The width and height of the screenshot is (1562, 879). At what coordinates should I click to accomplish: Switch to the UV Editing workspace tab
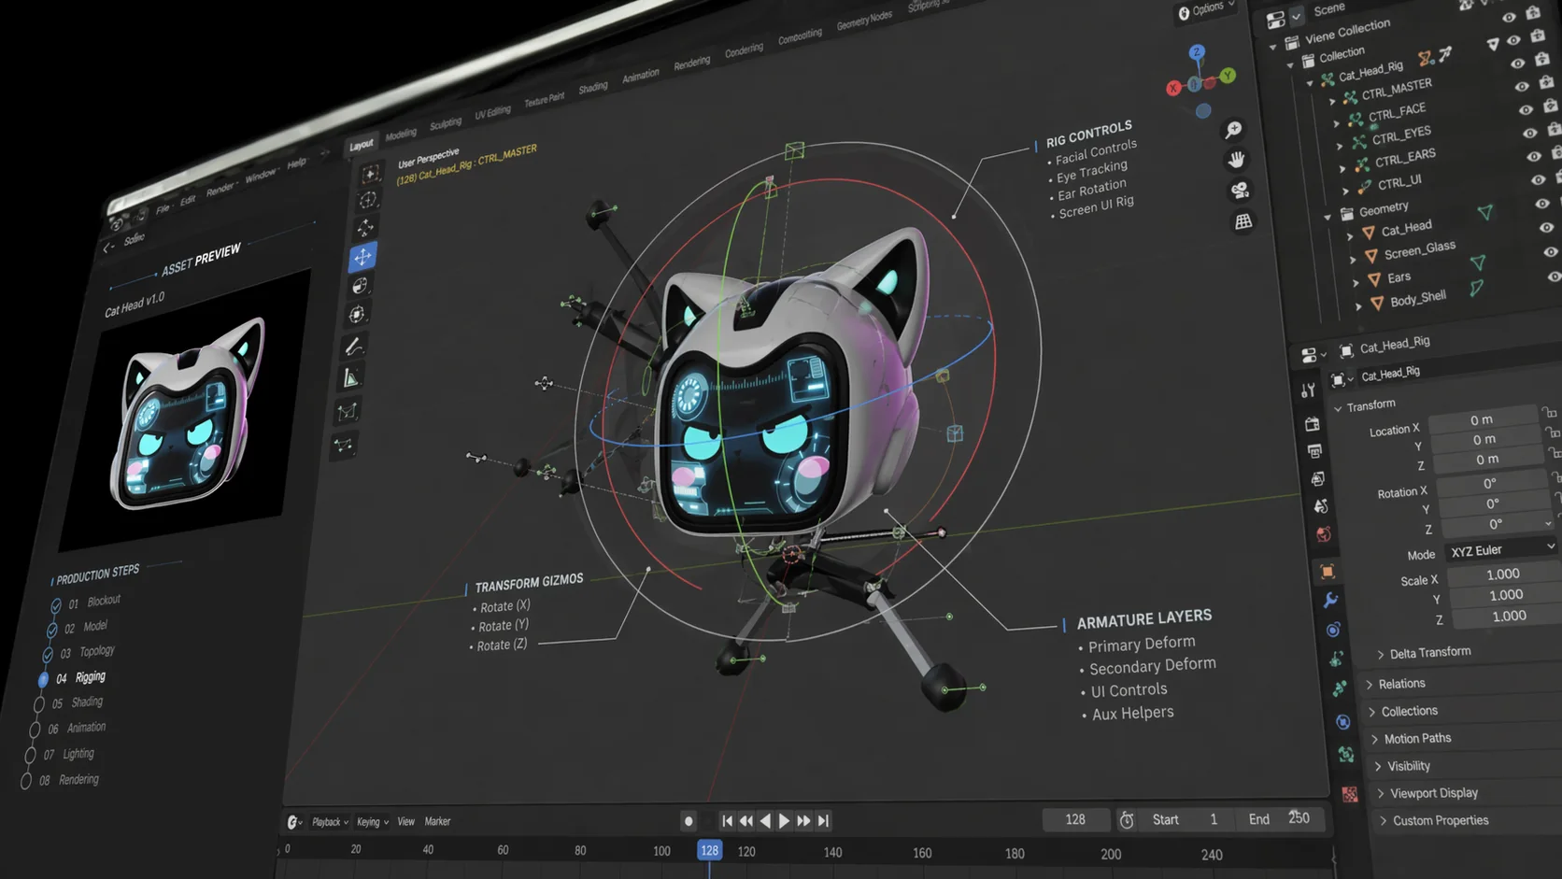coord(493,112)
